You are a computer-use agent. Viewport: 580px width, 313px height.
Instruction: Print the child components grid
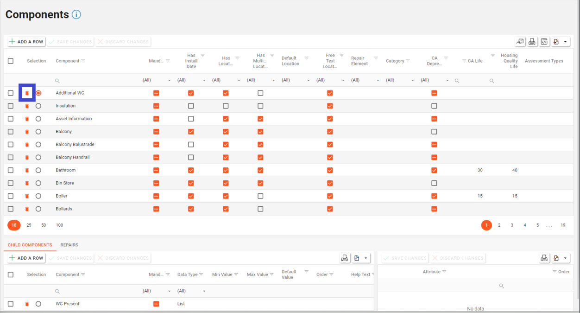click(345, 258)
